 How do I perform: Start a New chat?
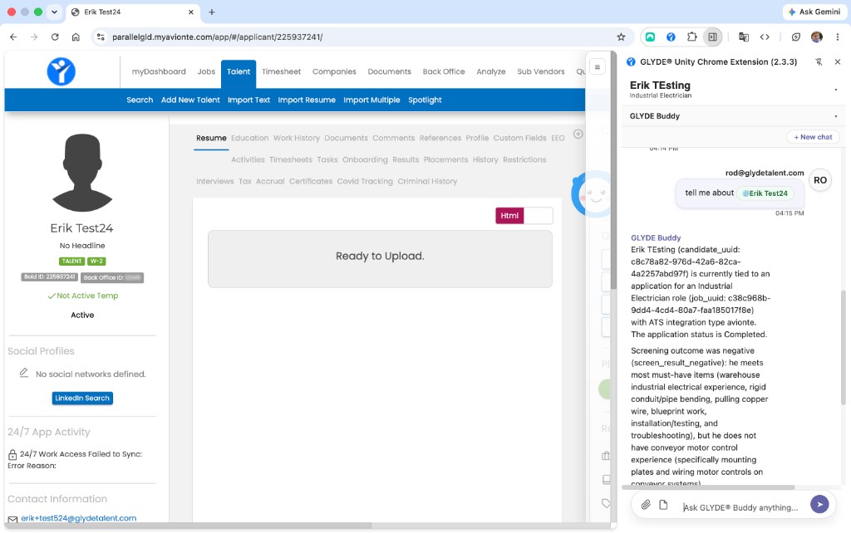813,137
